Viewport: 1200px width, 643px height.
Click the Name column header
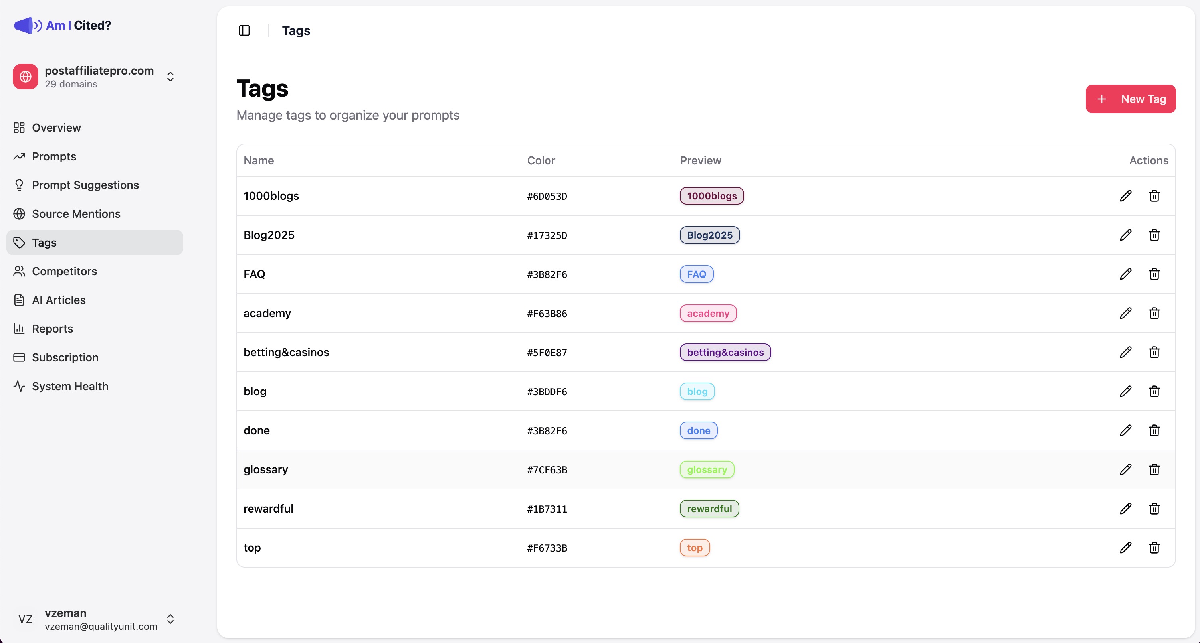(259, 160)
